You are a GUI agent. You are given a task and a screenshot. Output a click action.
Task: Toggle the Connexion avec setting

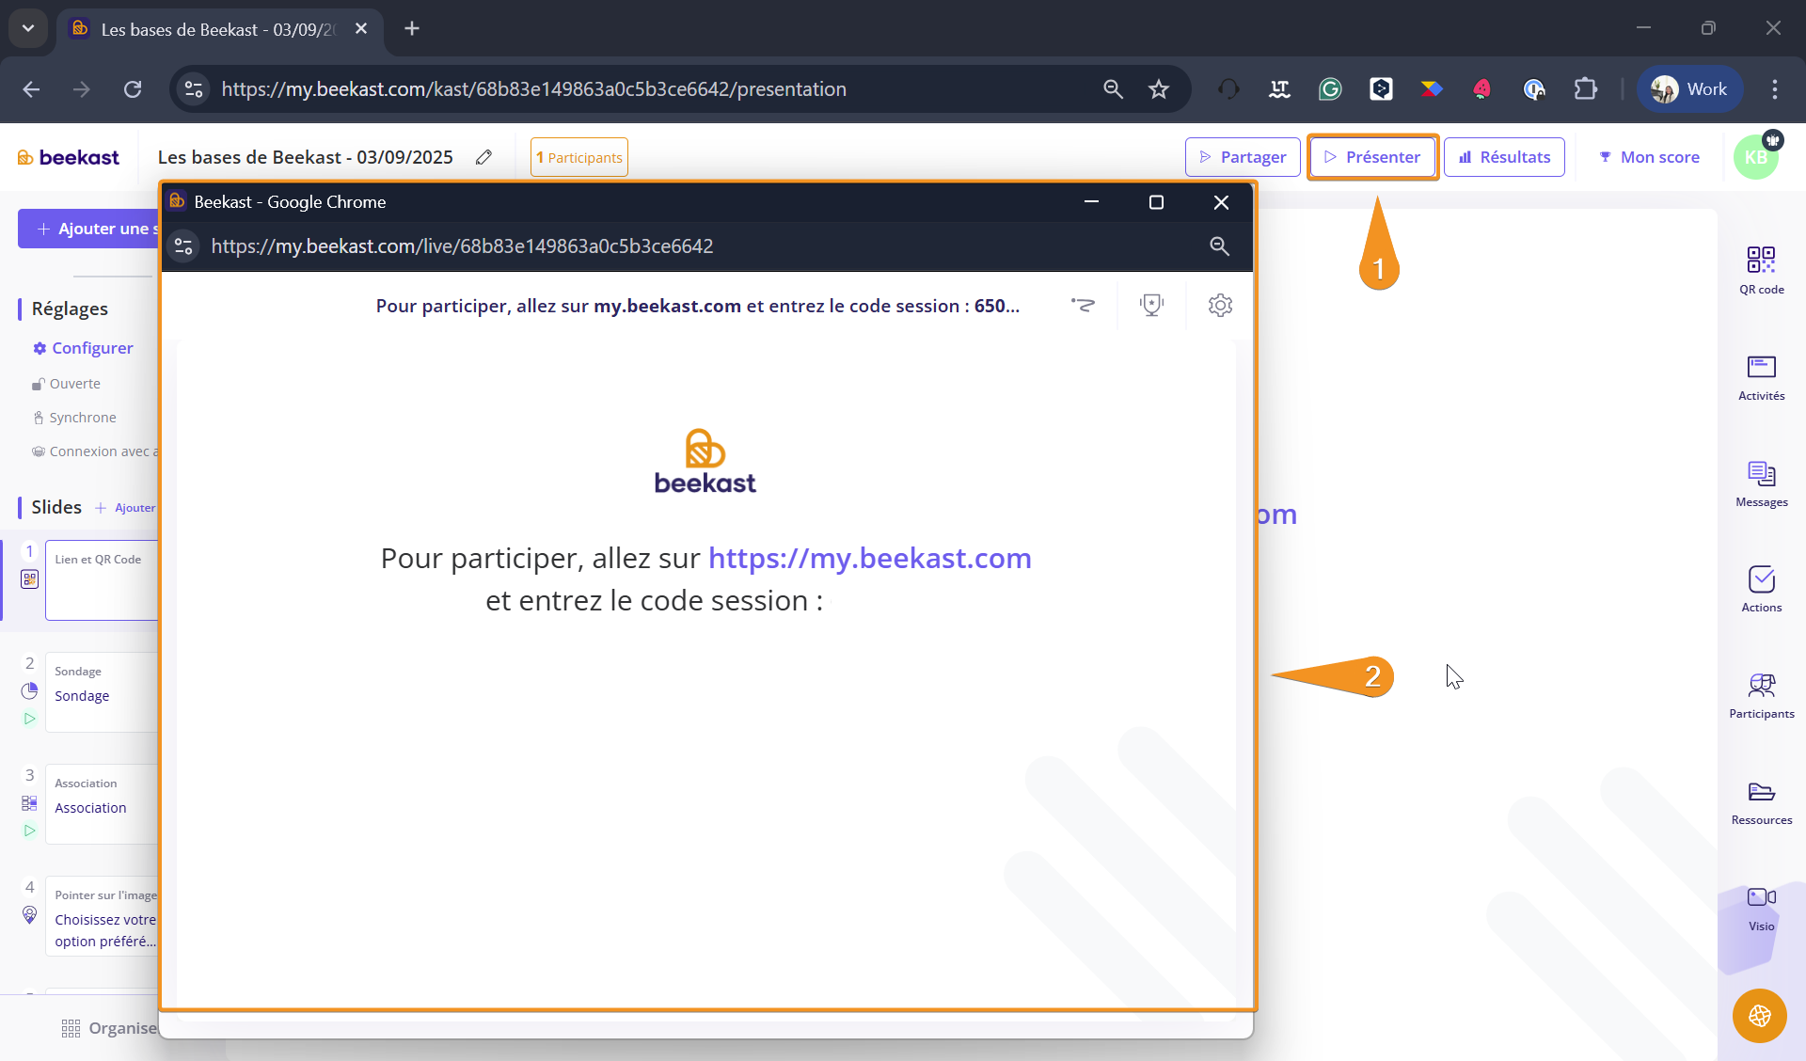tap(94, 451)
